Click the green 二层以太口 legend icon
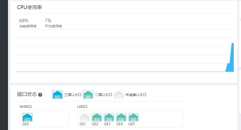Image resolution: width=241 pixels, height=130 pixels. (x=88, y=95)
